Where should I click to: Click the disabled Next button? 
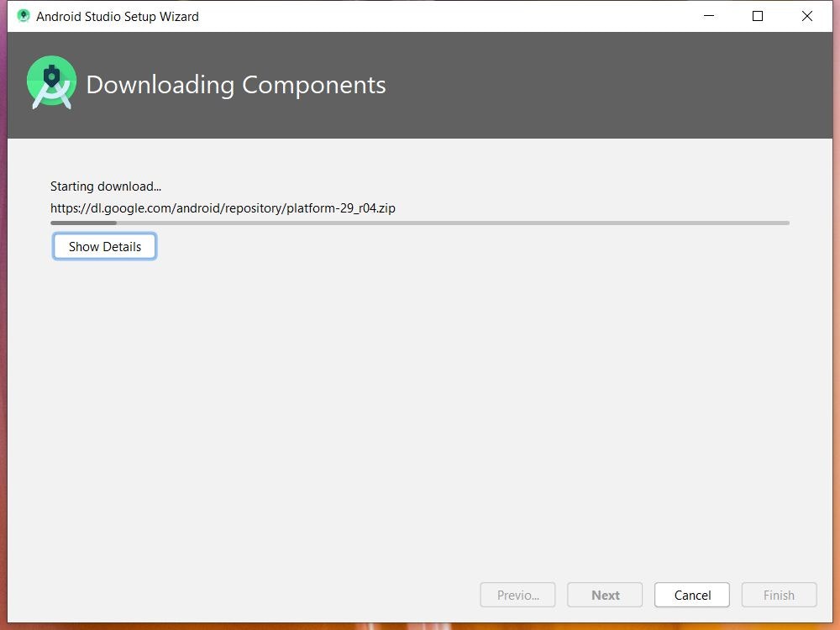(605, 595)
